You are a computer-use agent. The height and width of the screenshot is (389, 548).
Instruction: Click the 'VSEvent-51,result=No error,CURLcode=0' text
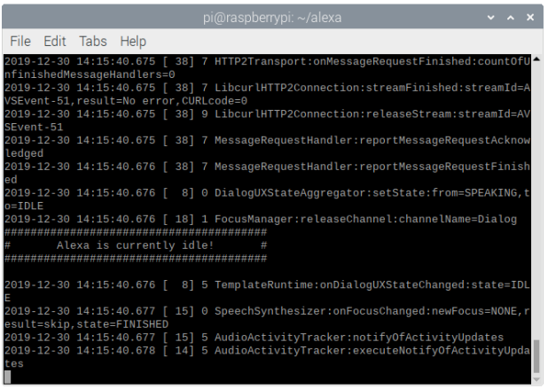tap(126, 101)
